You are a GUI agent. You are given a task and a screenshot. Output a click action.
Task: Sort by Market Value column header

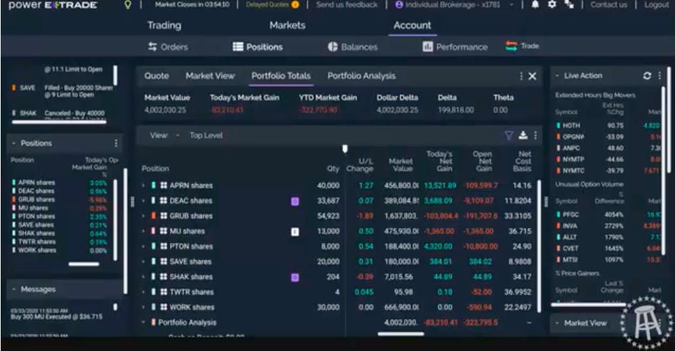(400, 165)
